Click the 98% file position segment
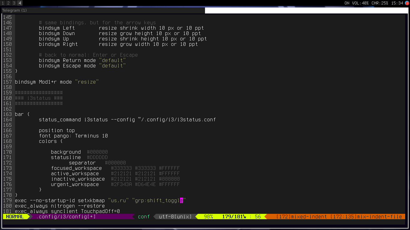The width and height of the screenshot is (410, 230). pyautogui.click(x=208, y=217)
